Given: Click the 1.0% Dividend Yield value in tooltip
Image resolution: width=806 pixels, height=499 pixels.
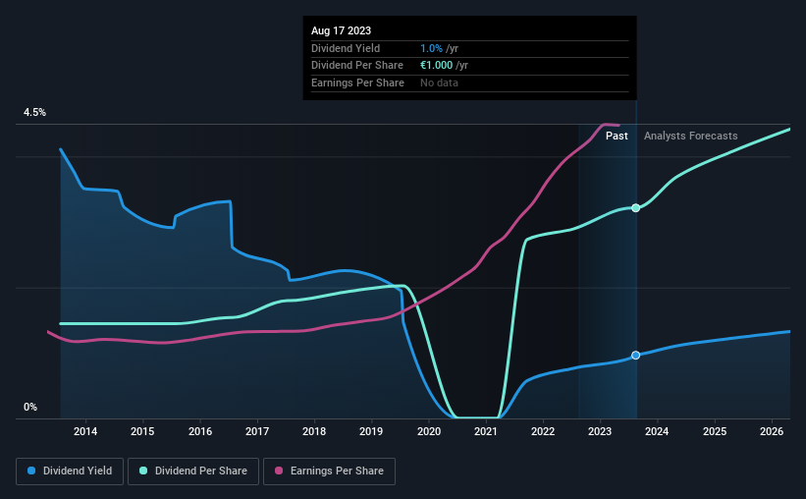Looking at the screenshot, I should (x=431, y=48).
